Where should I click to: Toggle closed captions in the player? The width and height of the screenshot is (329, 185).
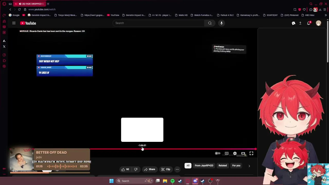click(227, 153)
